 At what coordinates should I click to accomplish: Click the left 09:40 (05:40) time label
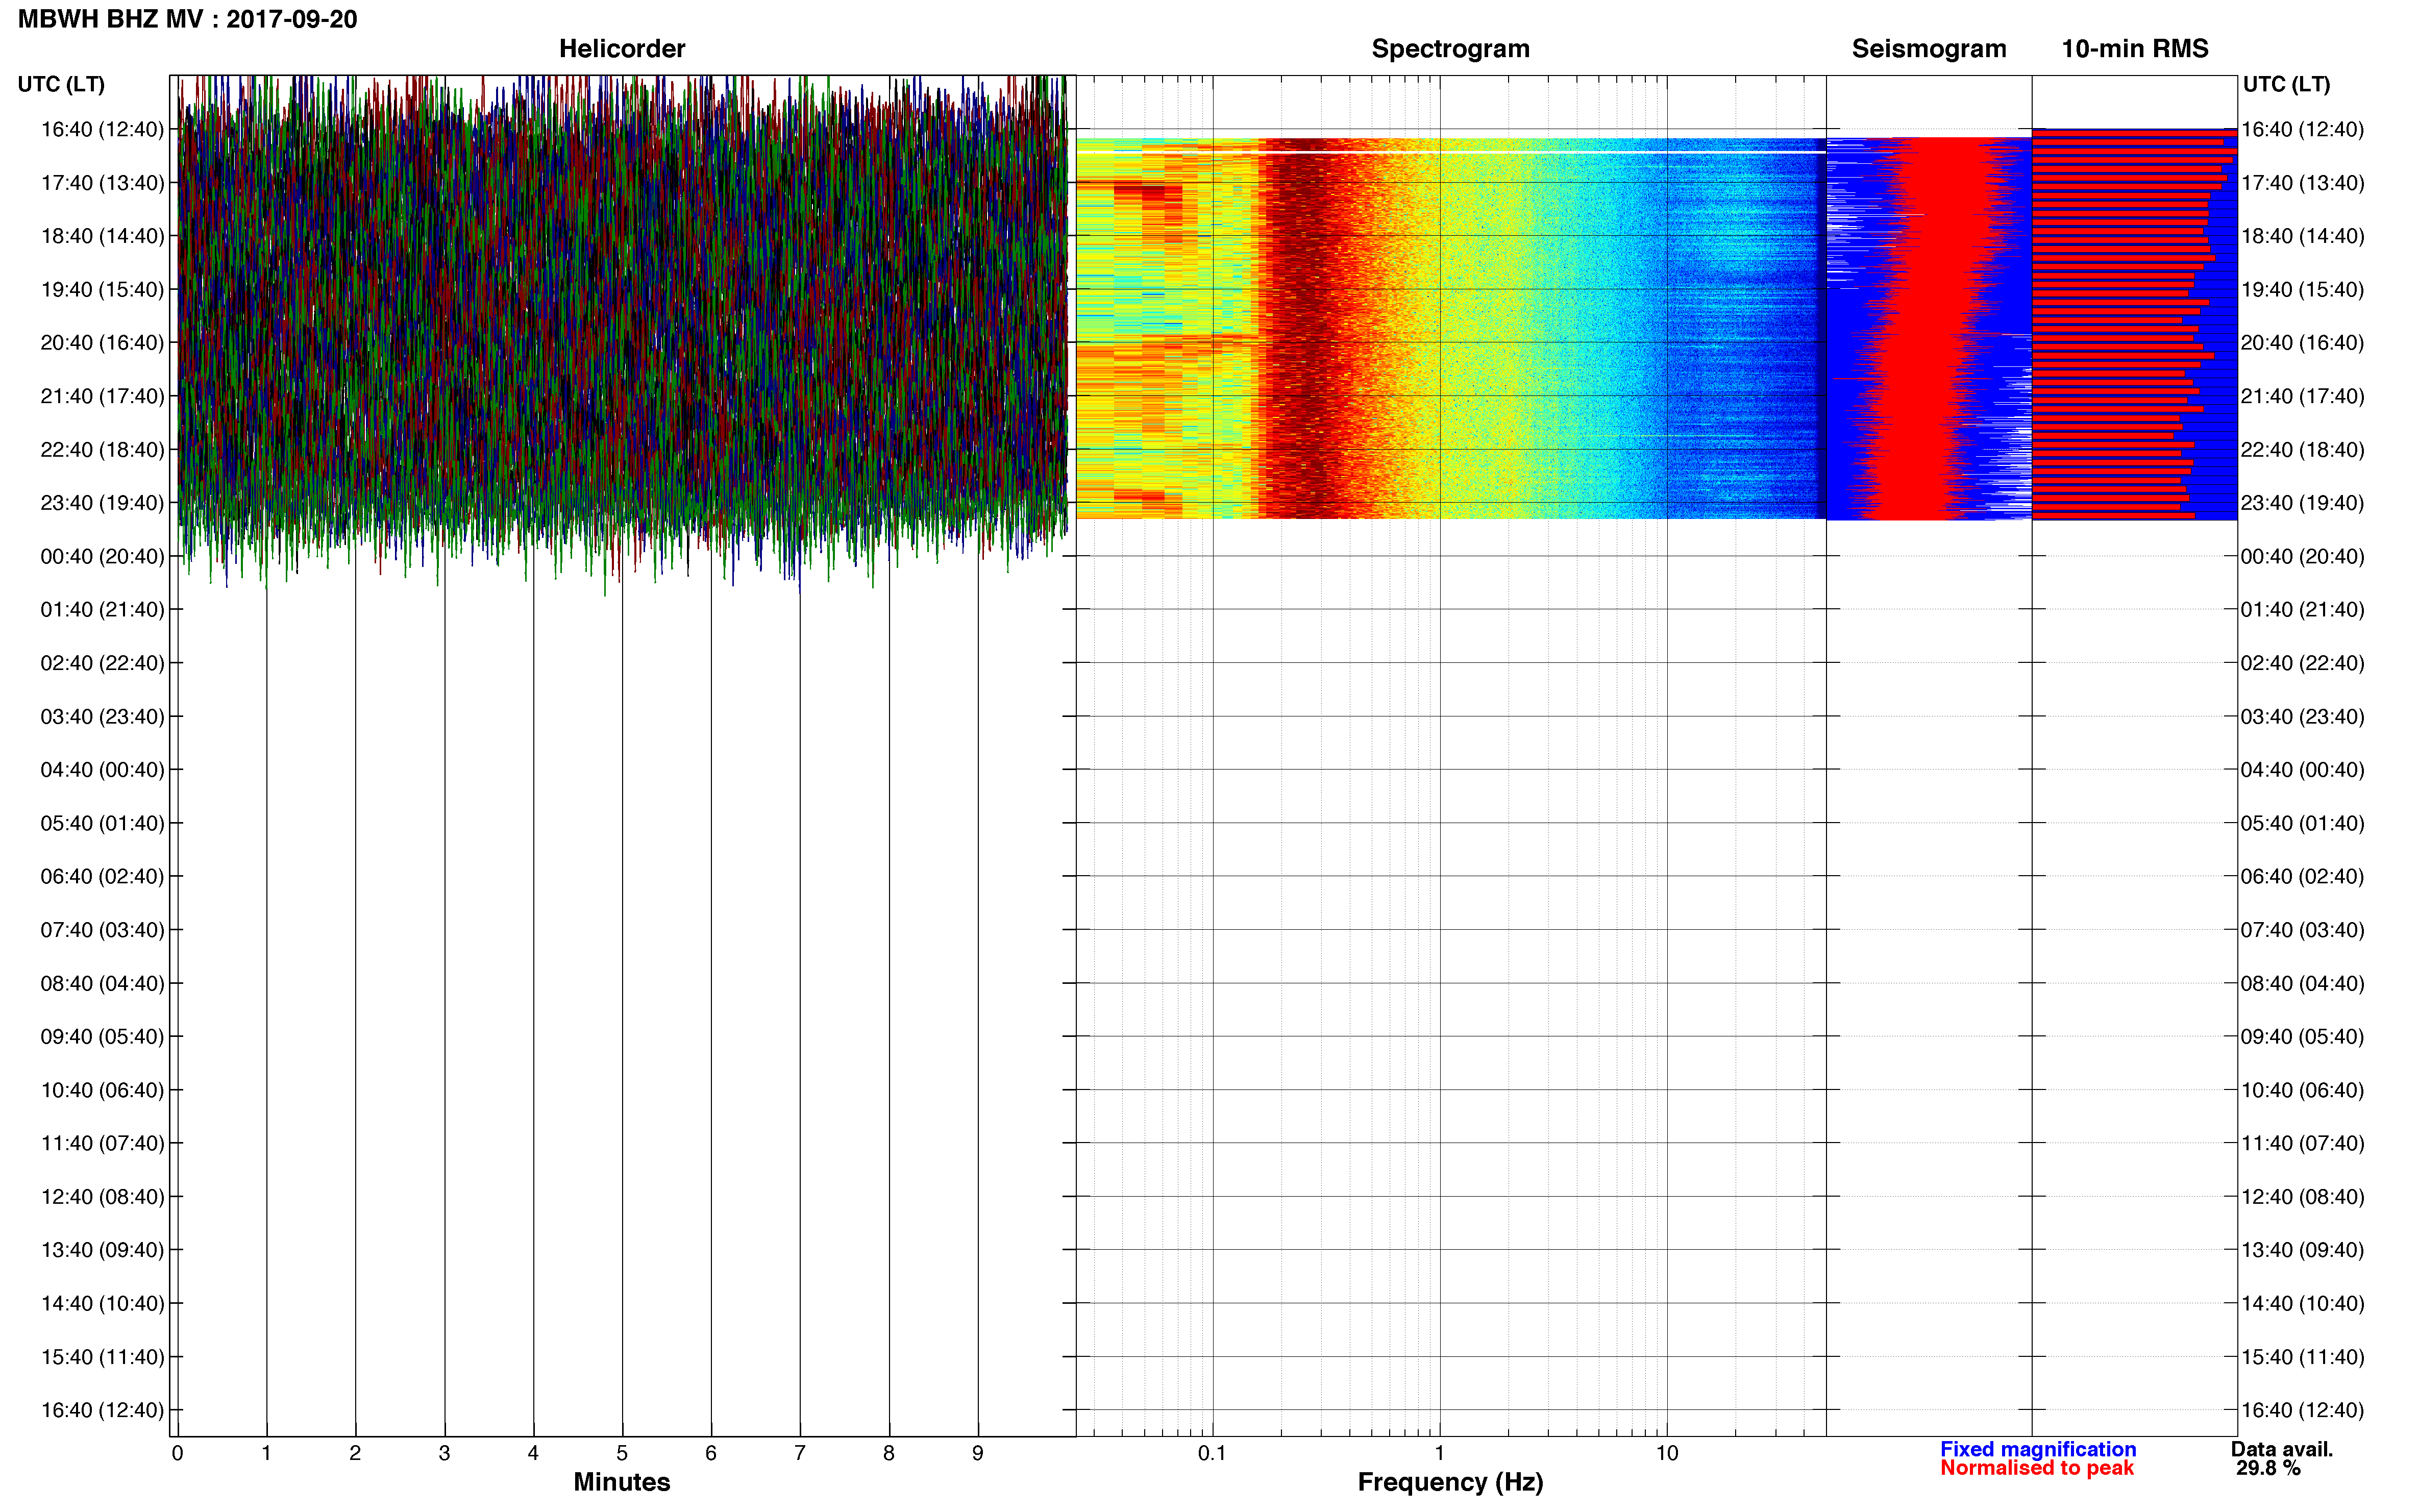tap(102, 1036)
